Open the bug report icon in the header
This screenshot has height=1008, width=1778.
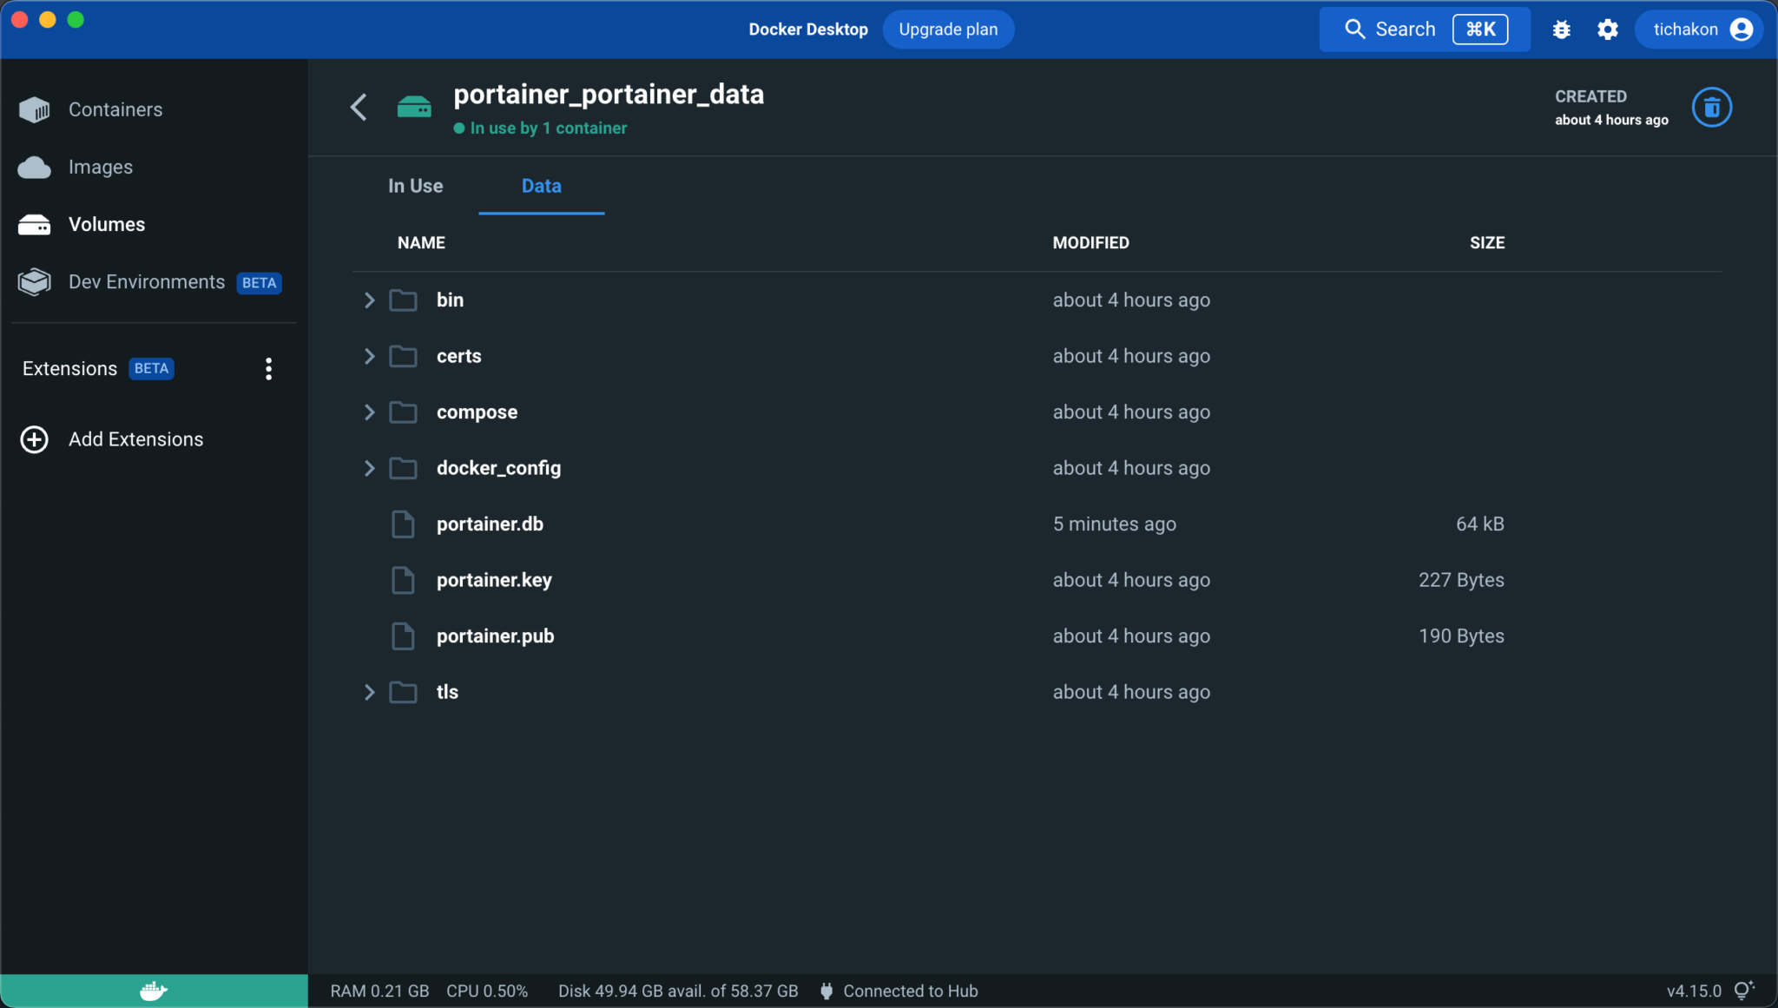pyautogui.click(x=1560, y=29)
